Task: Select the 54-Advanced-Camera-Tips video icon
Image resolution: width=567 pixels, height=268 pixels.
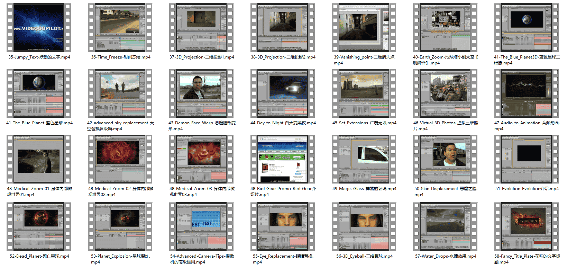Action: click(x=201, y=227)
